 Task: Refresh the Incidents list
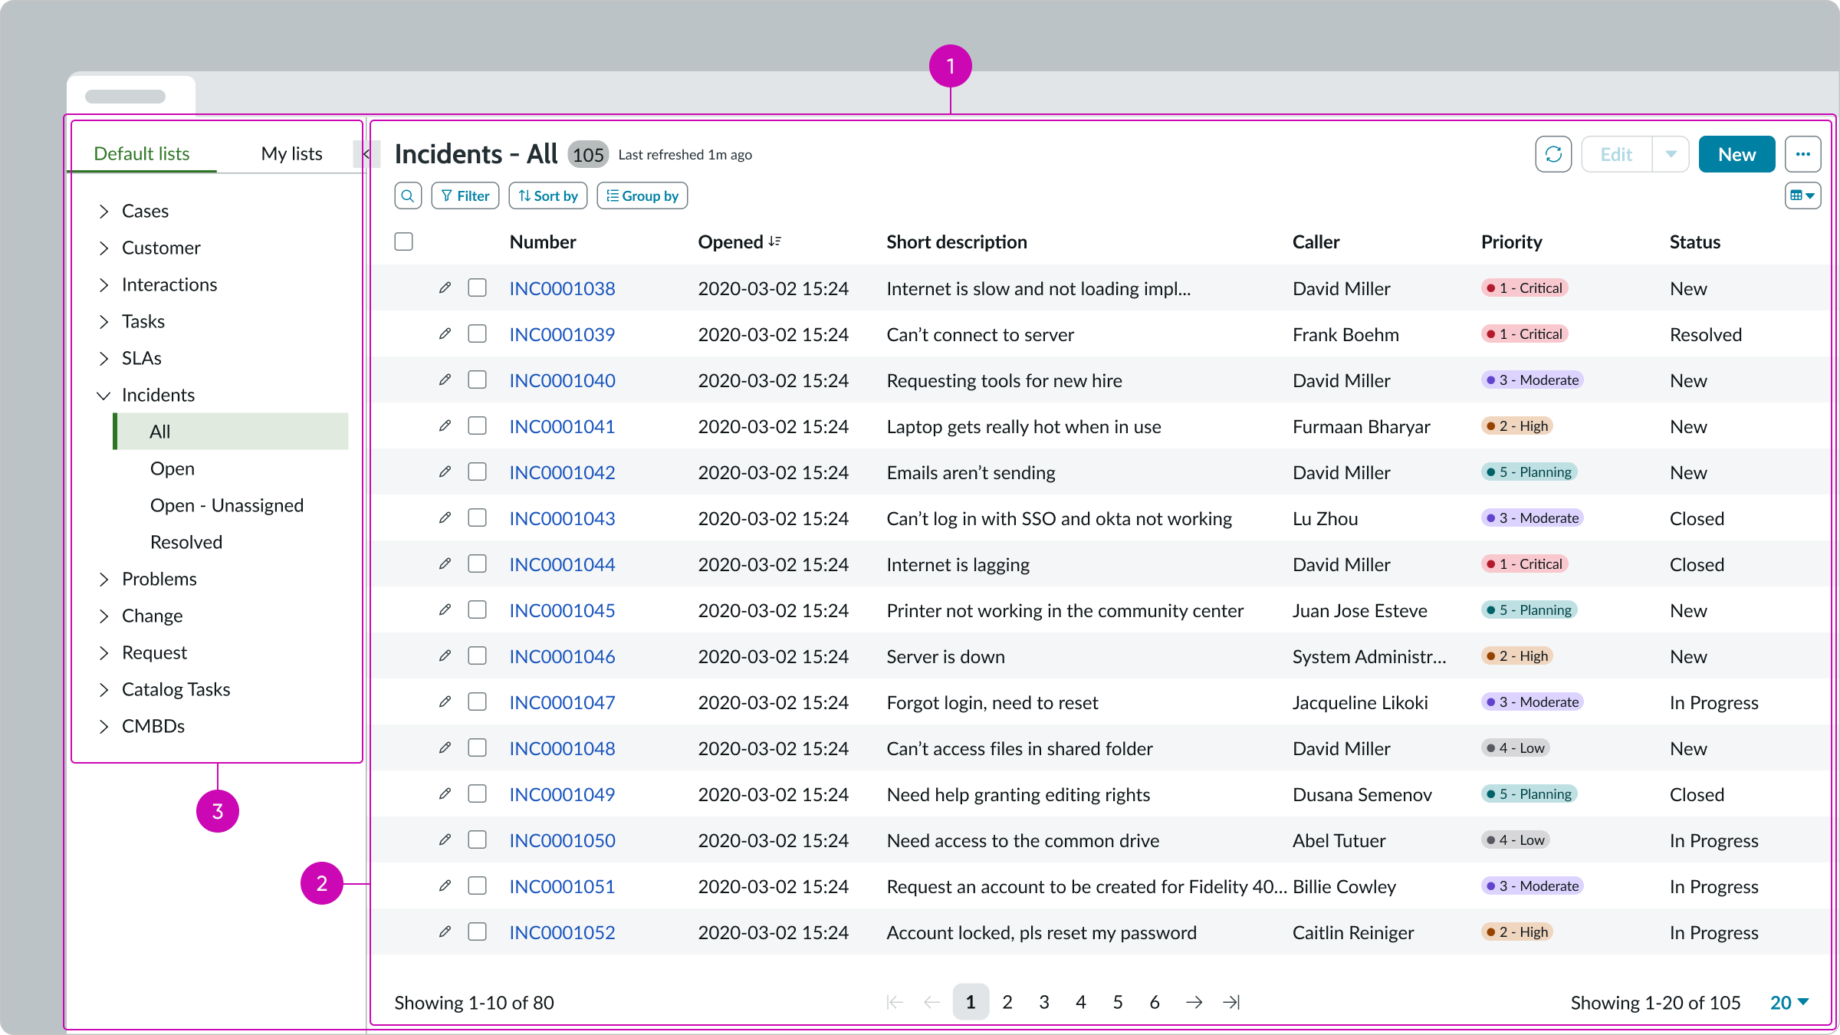(x=1553, y=153)
